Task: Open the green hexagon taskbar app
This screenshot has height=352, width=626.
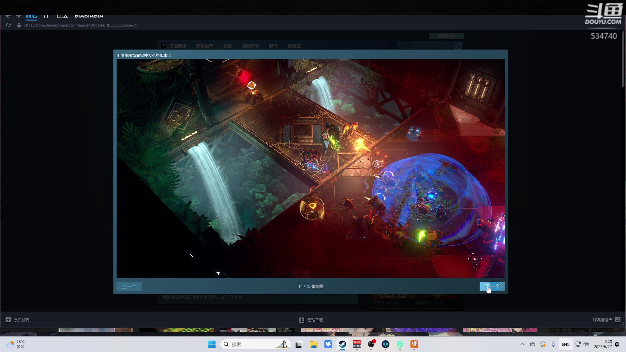Action: point(400,344)
